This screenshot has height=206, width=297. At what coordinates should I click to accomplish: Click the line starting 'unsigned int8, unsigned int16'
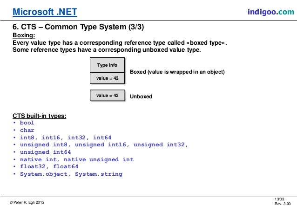[104, 145]
